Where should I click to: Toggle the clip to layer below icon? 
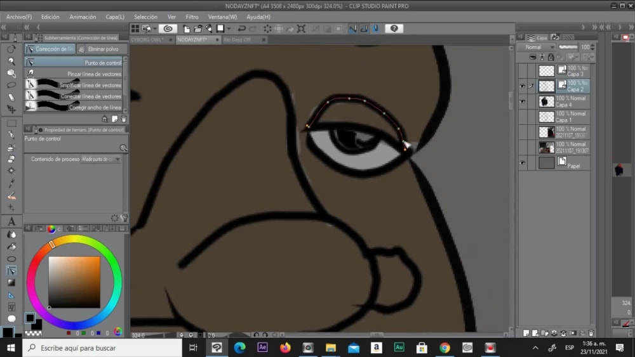[533, 57]
